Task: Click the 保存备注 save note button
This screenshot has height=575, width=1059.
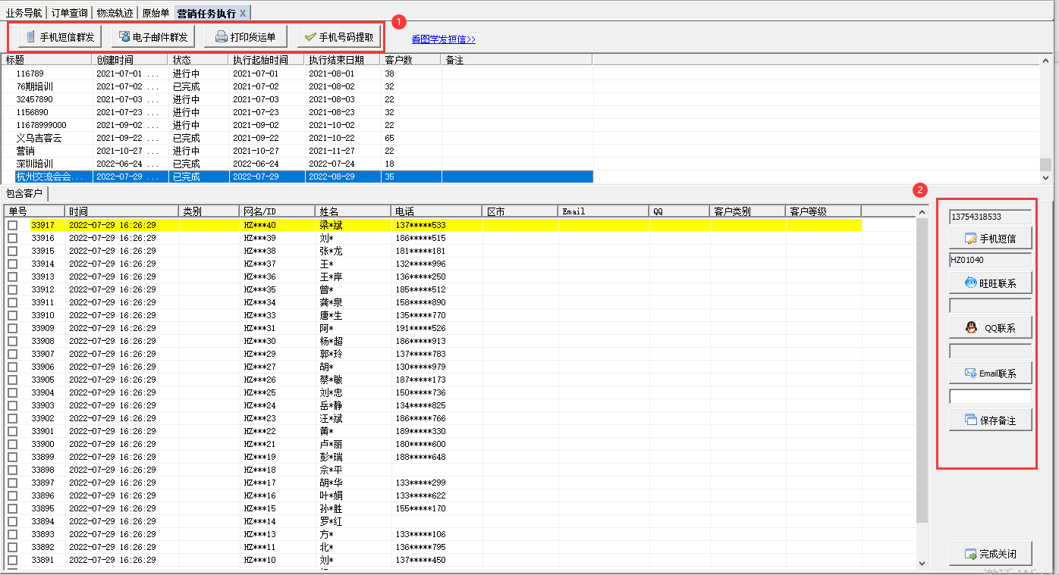Action: pyautogui.click(x=990, y=420)
